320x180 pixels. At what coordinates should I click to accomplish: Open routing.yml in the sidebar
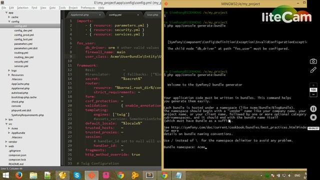click(x=21, y=52)
